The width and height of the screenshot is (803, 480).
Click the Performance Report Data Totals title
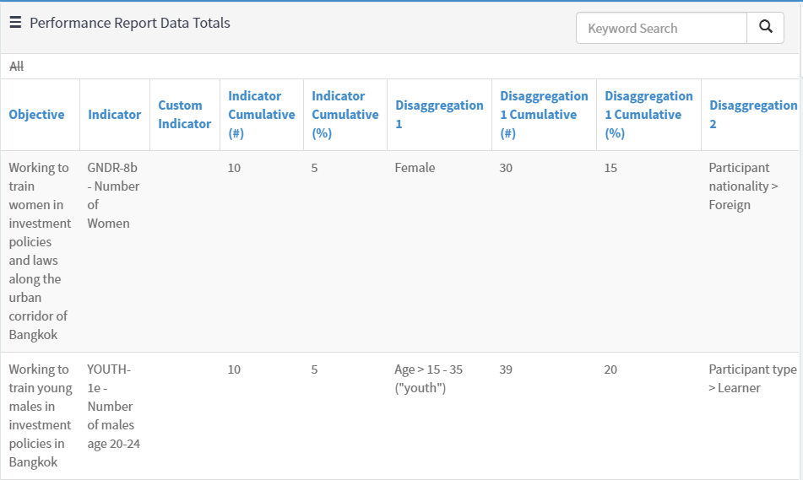(129, 23)
